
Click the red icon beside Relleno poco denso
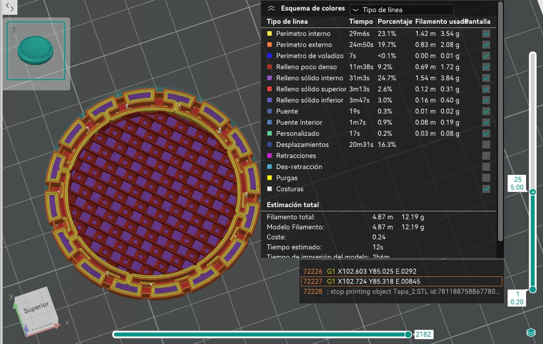pos(270,67)
